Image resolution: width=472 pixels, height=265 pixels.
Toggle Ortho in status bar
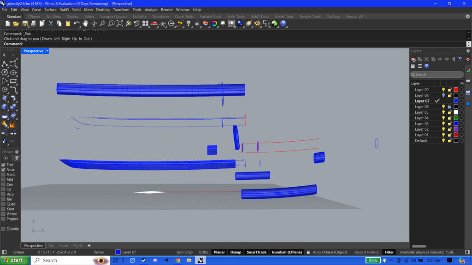[x=203, y=252]
